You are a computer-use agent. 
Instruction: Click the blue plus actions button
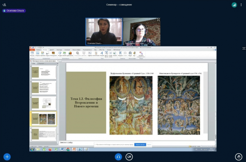pyautogui.click(x=7, y=156)
